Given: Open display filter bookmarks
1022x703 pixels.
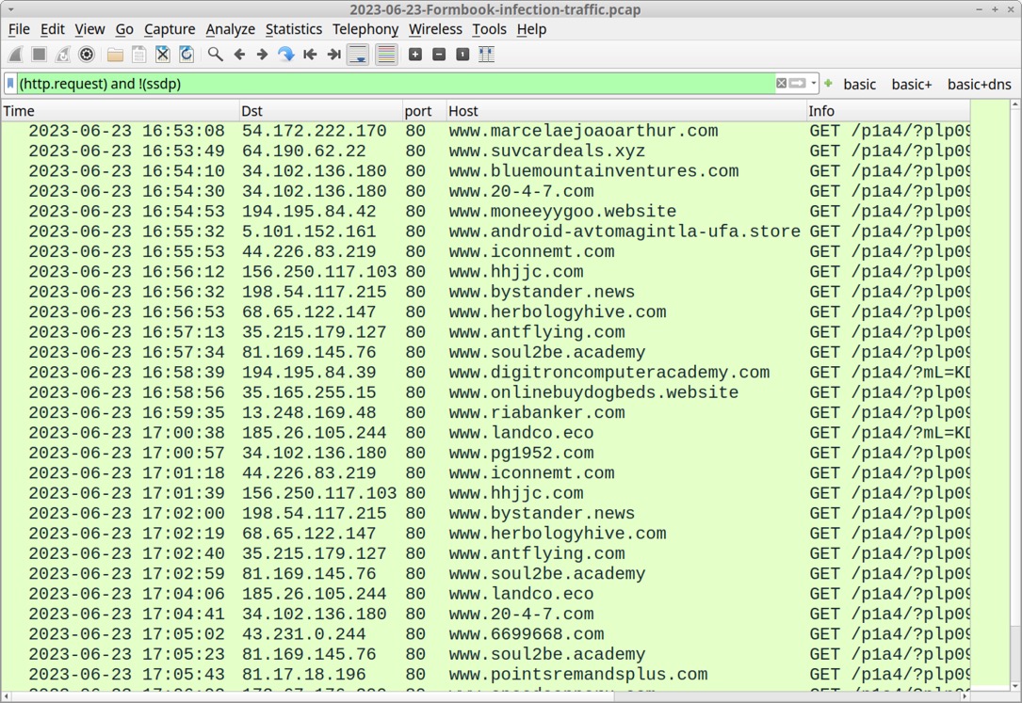Looking at the screenshot, I should pyautogui.click(x=10, y=84).
